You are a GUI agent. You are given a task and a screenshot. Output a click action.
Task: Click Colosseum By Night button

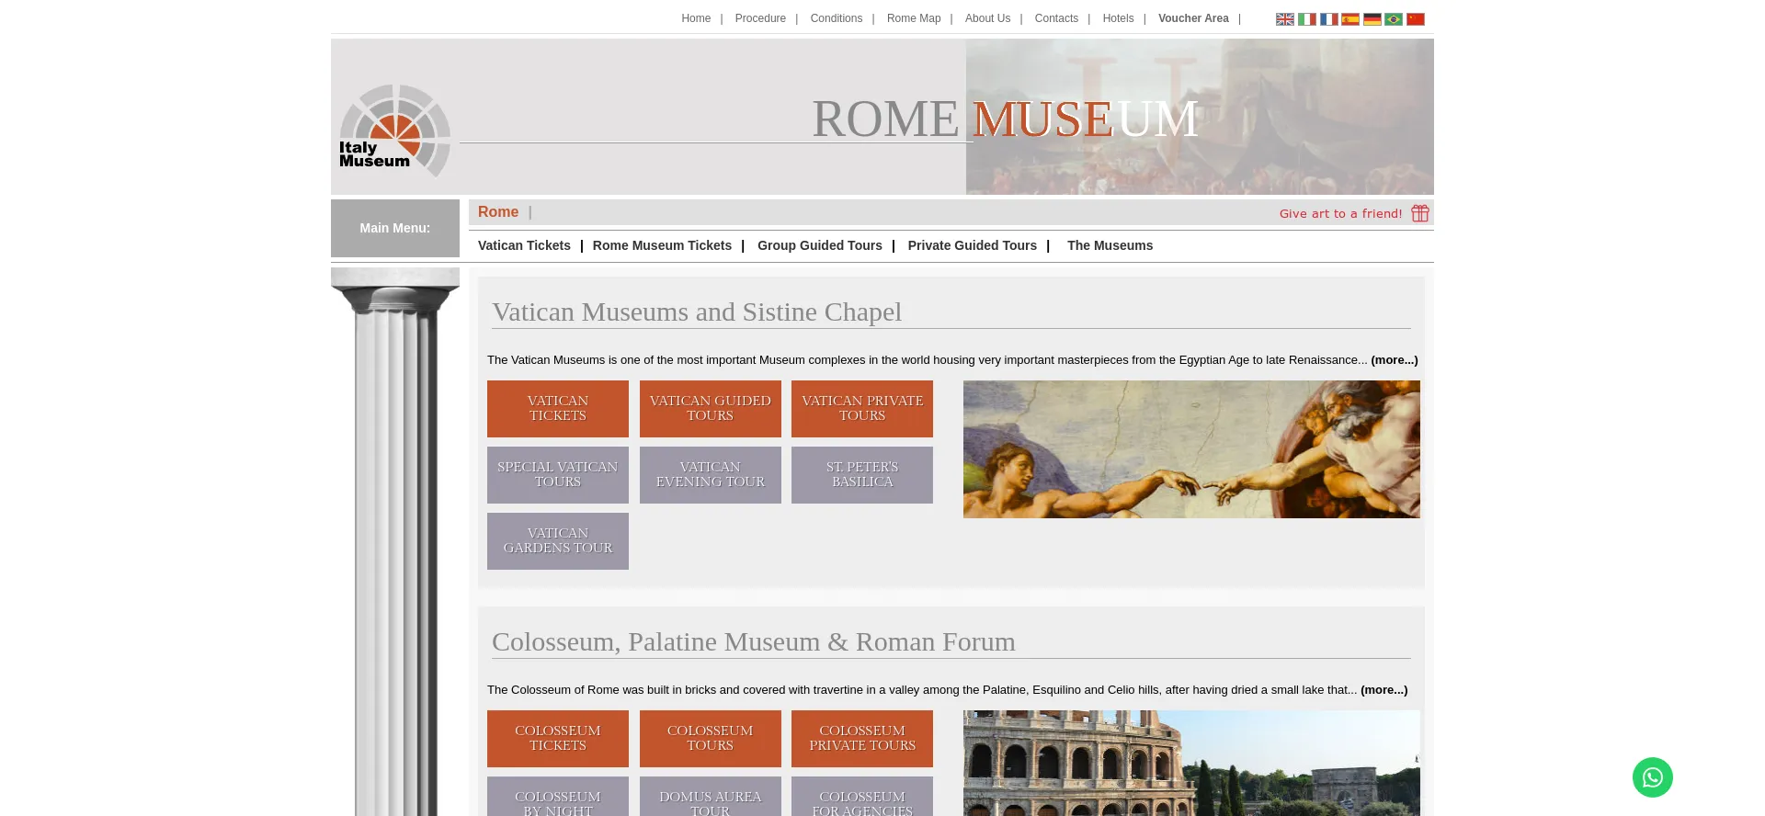(x=558, y=797)
